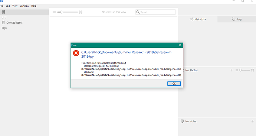Click the Tags heading in sidebar

pos(4,28)
